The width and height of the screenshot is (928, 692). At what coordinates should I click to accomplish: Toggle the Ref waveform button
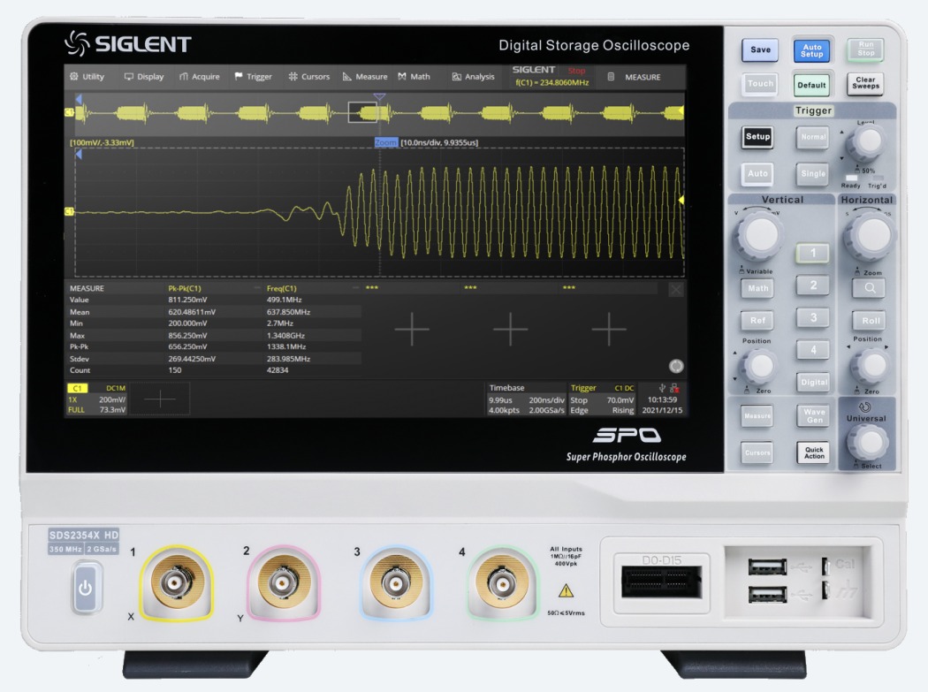coord(757,320)
